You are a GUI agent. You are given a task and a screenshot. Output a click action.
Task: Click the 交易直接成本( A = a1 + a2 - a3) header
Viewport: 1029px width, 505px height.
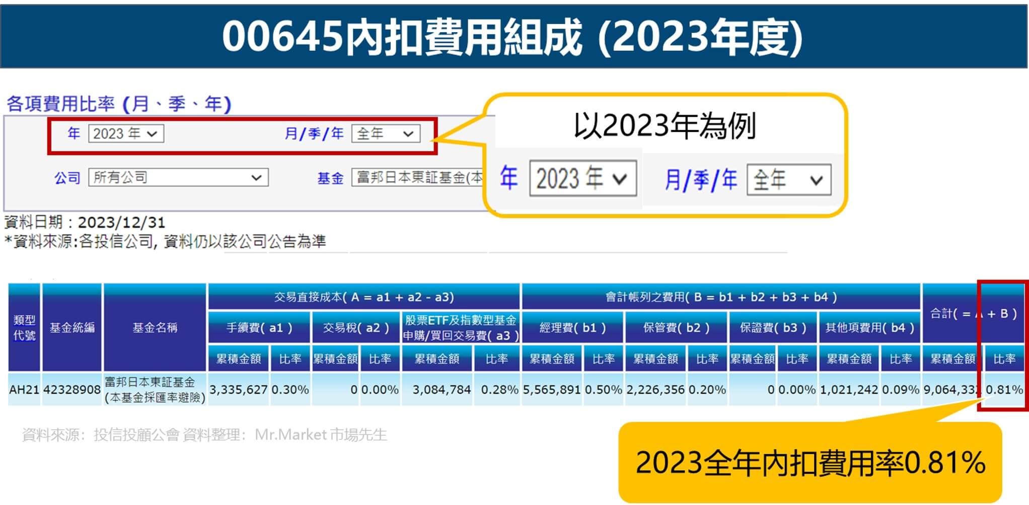pyautogui.click(x=364, y=297)
